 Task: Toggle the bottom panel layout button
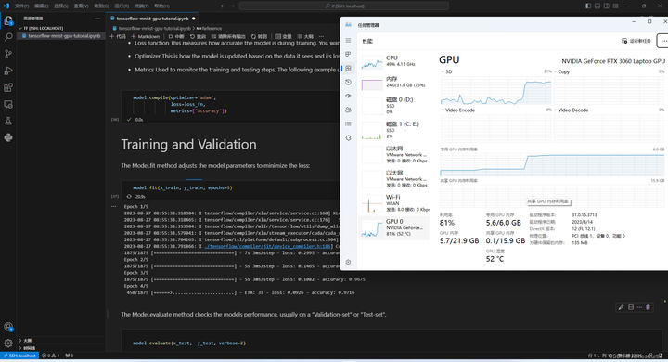tap(597, 6)
